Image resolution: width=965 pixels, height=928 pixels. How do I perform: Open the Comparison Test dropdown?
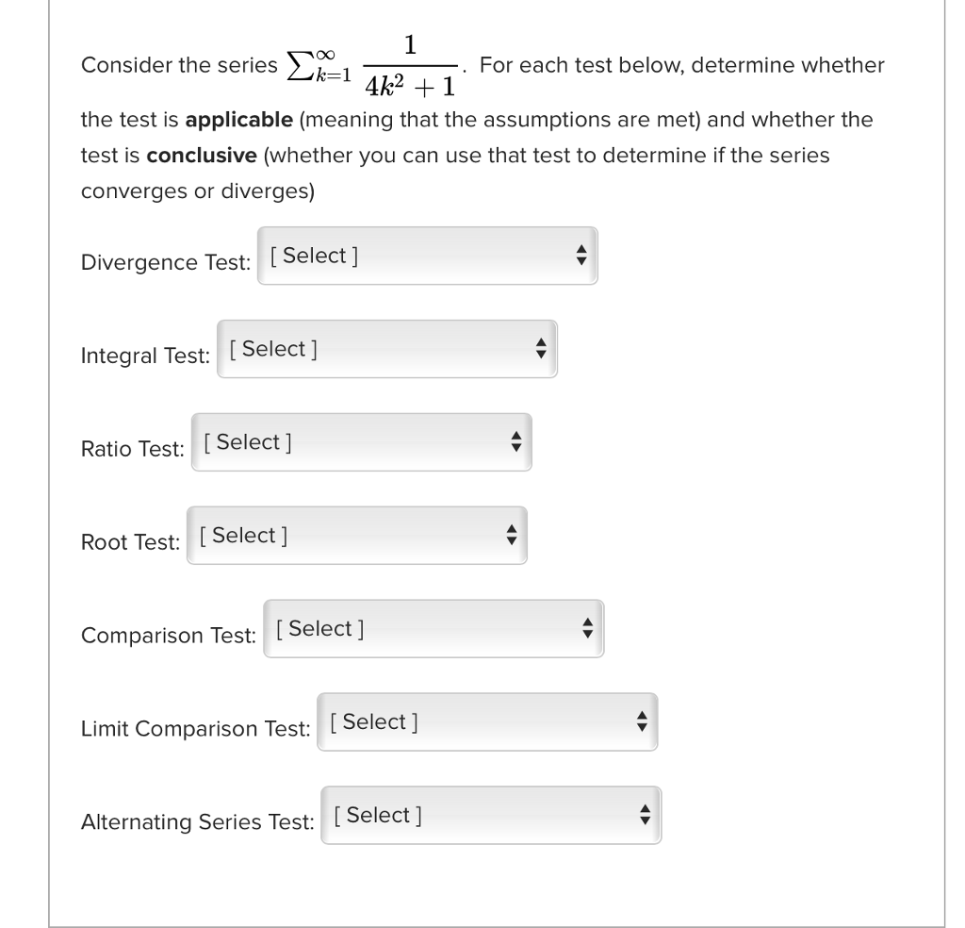pos(432,629)
